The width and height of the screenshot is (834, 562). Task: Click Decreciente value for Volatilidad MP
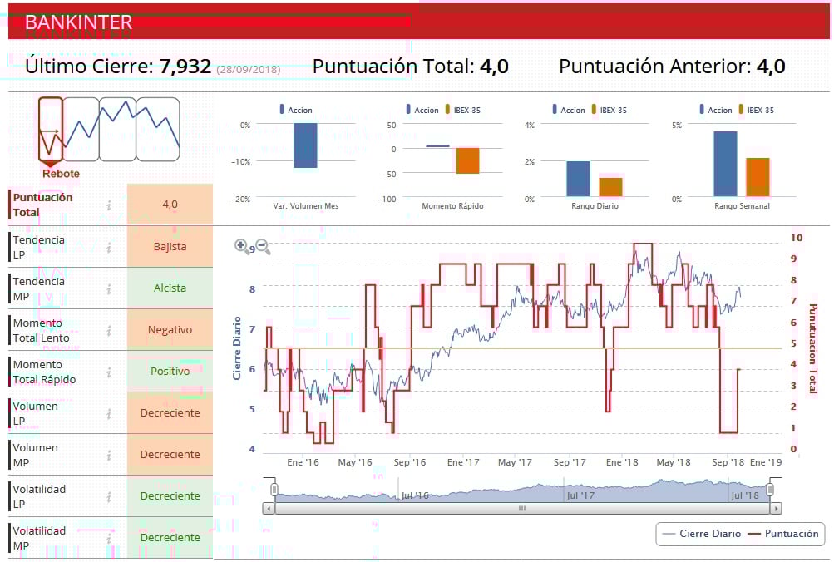(x=170, y=537)
